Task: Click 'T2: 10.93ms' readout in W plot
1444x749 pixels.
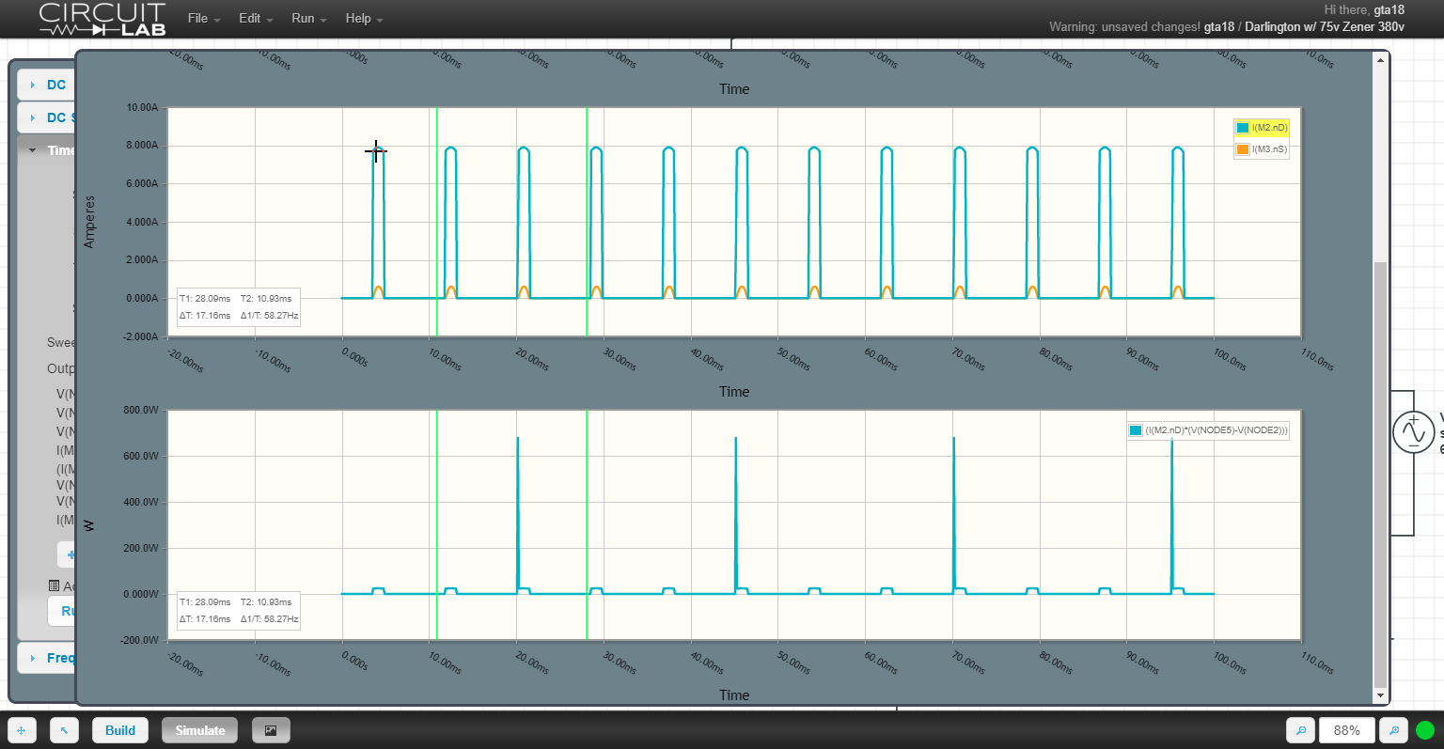Action: tap(266, 602)
